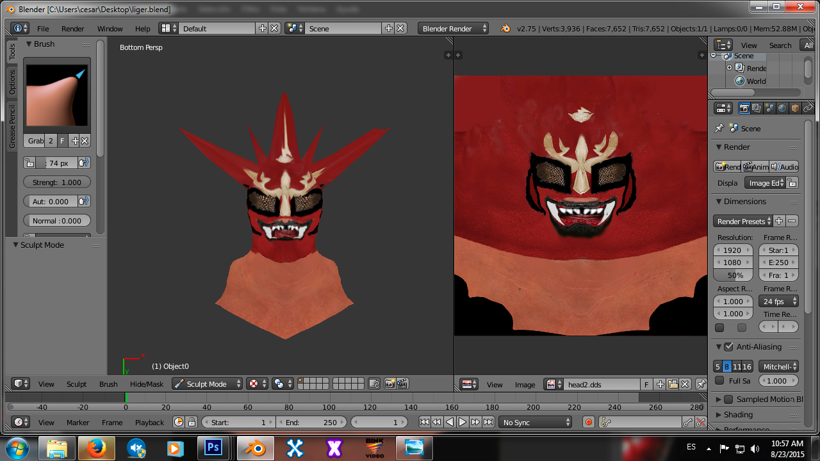Image resolution: width=820 pixels, height=461 pixels.
Task: Add a new scene next to Scene field
Action: 389,28
